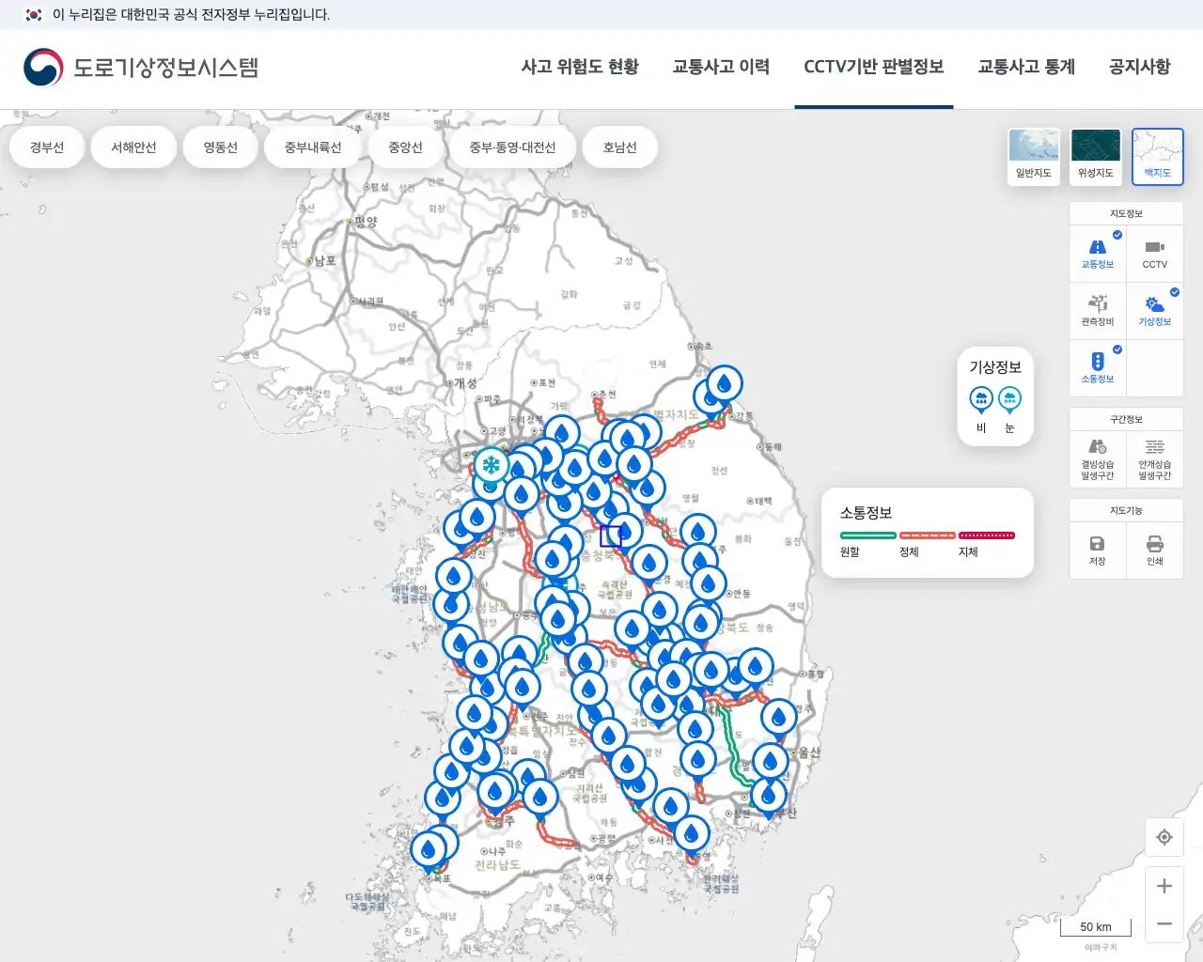
Task: Click the locate-me target icon
Action: tap(1164, 837)
